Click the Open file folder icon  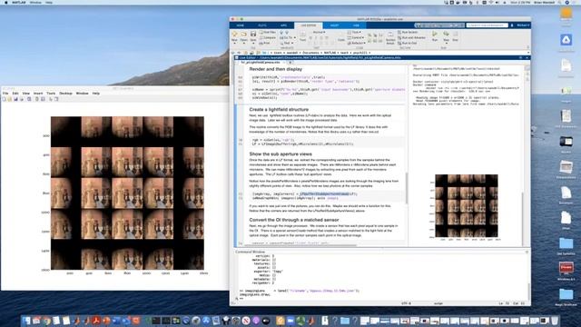[x=243, y=34]
